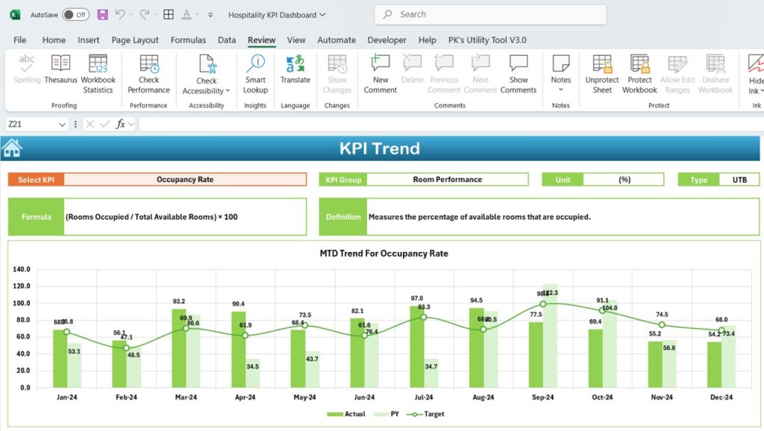Click the KPI Group Room Performance cell
Viewport: 764px width, 431px height.
point(448,179)
